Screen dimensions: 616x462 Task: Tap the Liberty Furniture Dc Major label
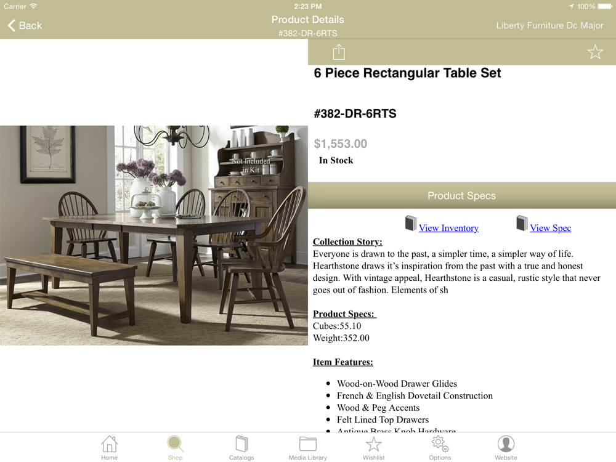coord(549,25)
